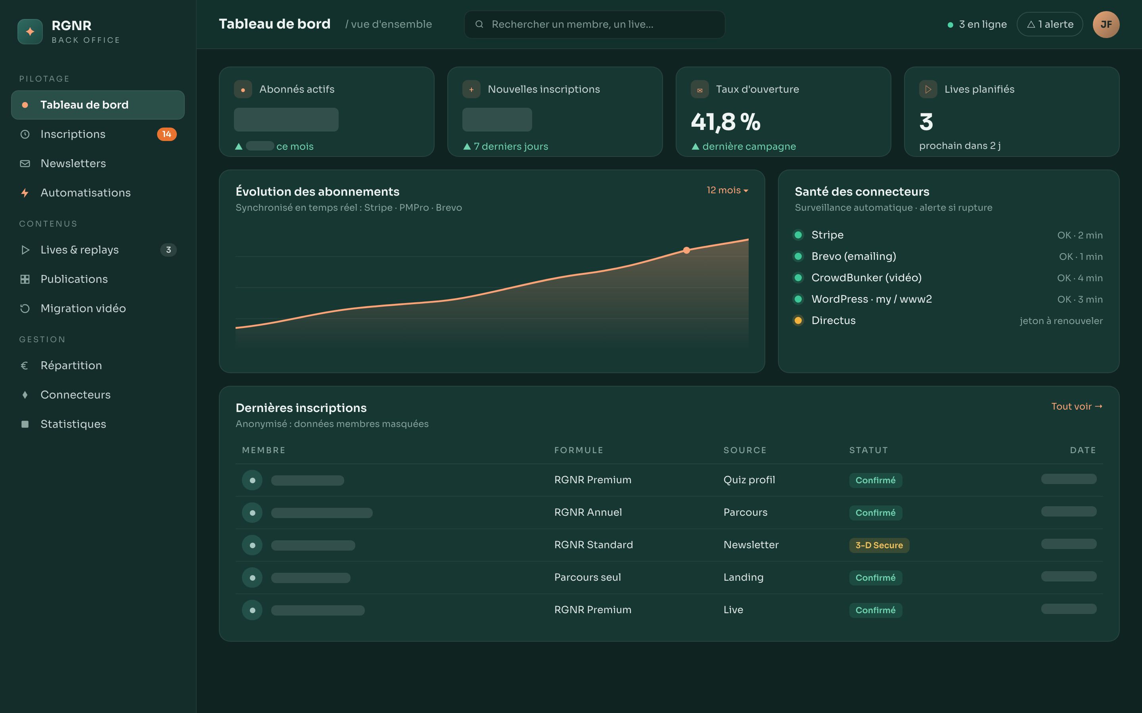
Task: Open the 12 mois period dropdown
Action: [x=727, y=190]
